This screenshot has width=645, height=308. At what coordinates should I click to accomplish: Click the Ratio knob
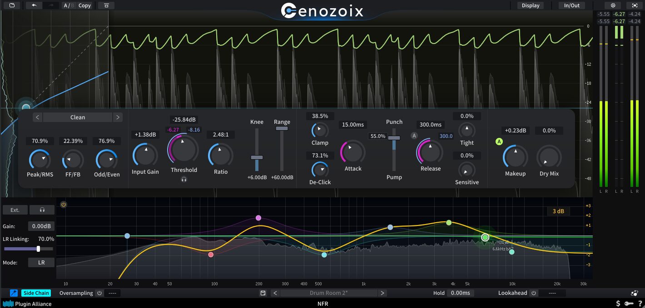click(221, 155)
